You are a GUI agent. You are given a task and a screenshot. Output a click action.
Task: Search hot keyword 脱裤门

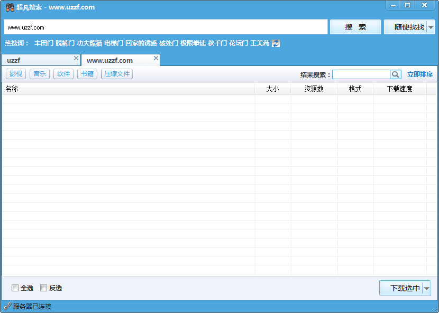(65, 43)
